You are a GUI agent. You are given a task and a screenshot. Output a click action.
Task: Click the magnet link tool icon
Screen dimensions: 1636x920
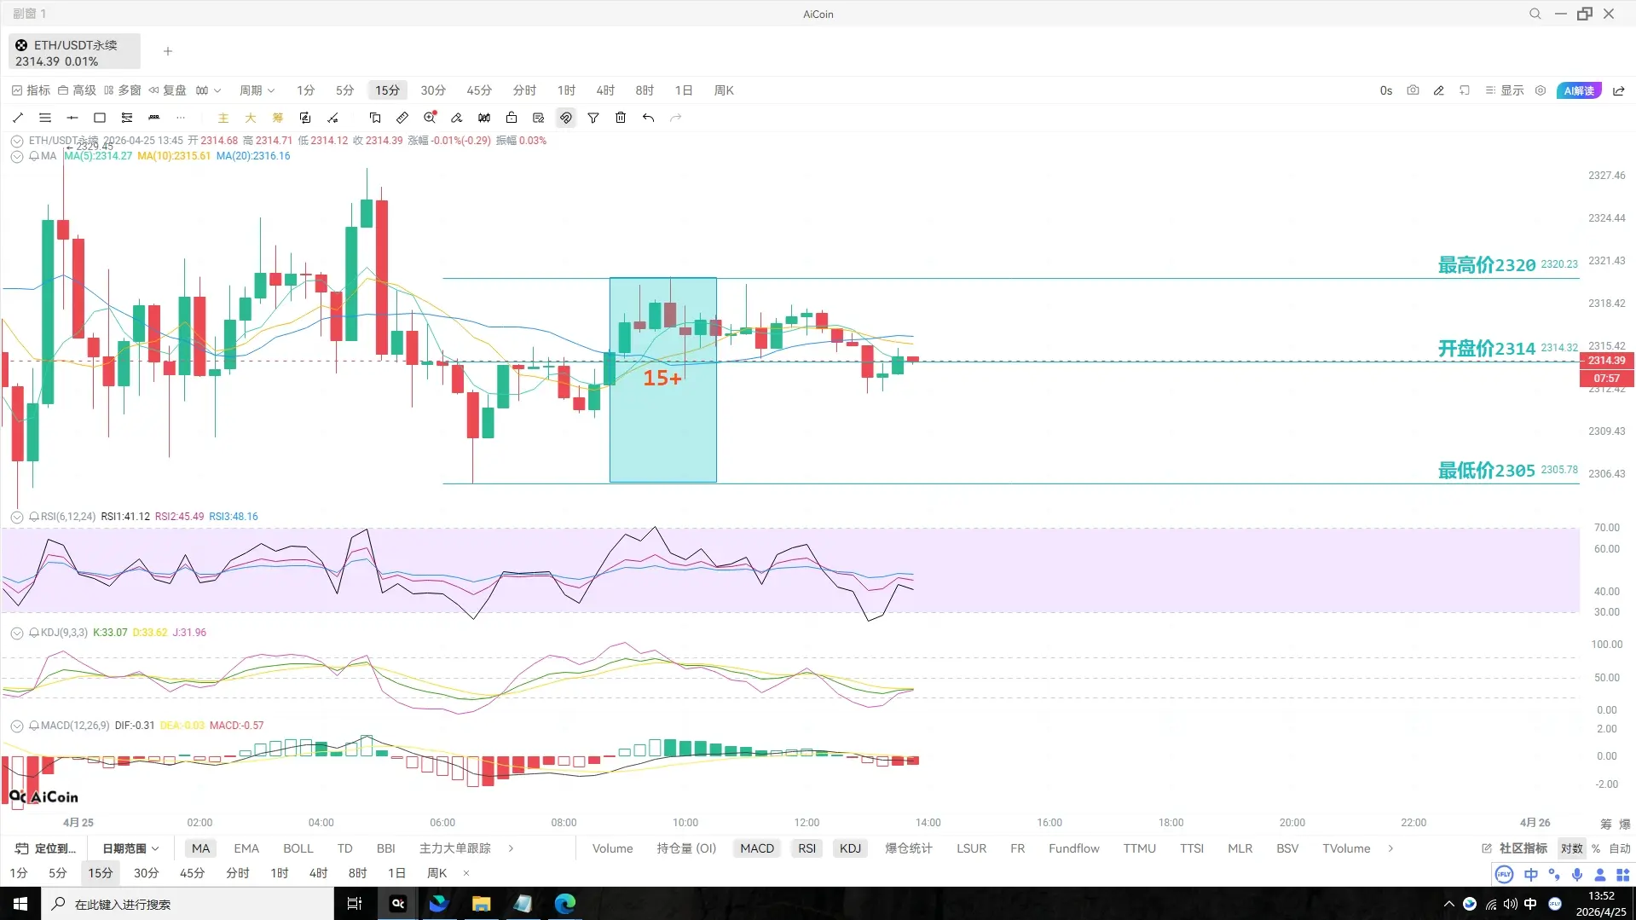click(566, 118)
